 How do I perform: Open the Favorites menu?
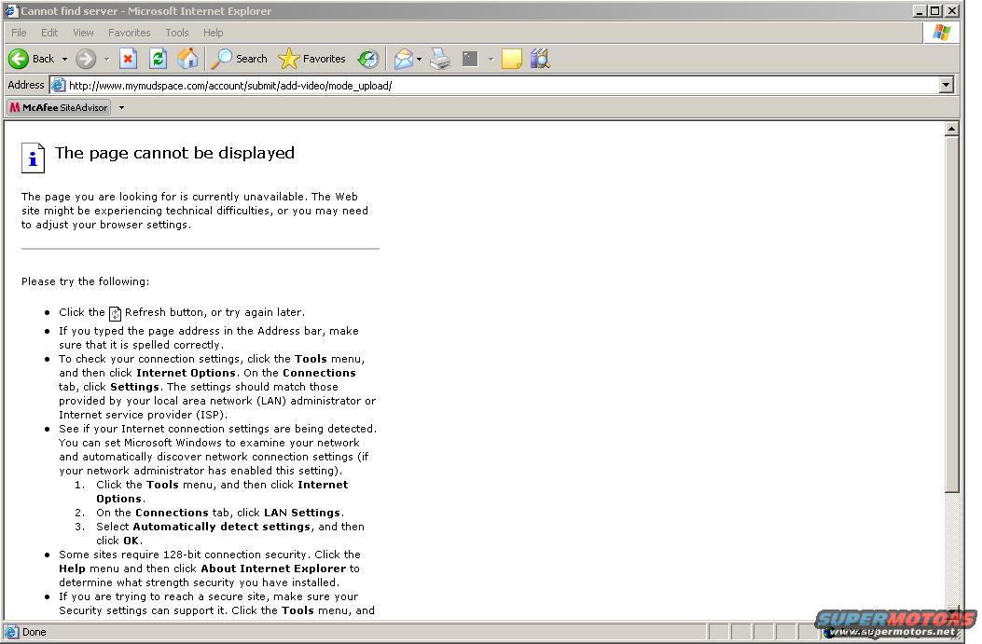[x=129, y=33]
